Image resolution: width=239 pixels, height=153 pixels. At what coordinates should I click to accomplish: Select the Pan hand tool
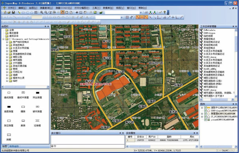62,13
